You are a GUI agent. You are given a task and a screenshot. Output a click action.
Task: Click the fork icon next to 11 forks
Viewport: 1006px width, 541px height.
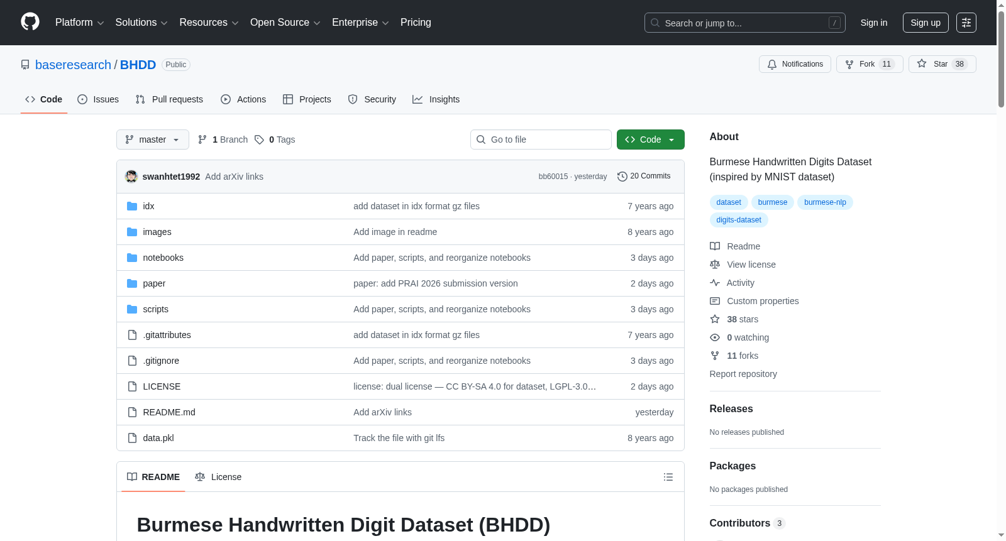point(715,356)
